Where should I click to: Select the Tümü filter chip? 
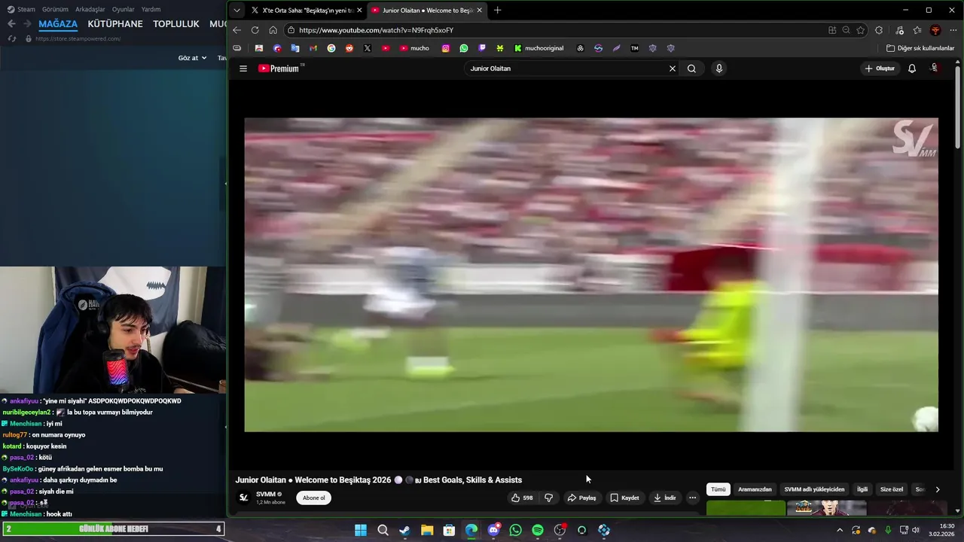click(x=718, y=489)
